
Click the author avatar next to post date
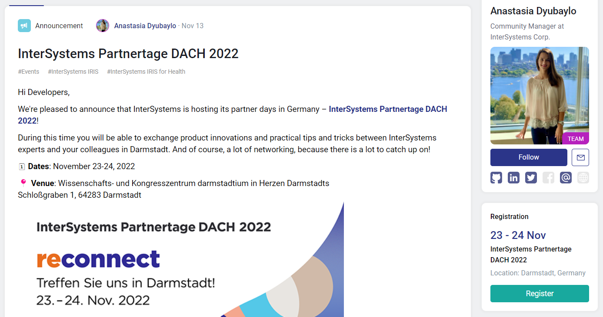[103, 26]
